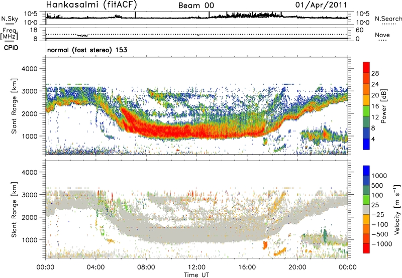Click the '60' Nave axis value
The image size is (402, 278).
[359, 30]
